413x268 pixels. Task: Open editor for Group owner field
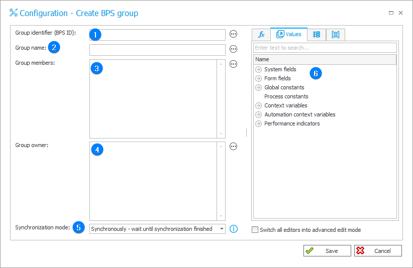pyautogui.click(x=233, y=146)
